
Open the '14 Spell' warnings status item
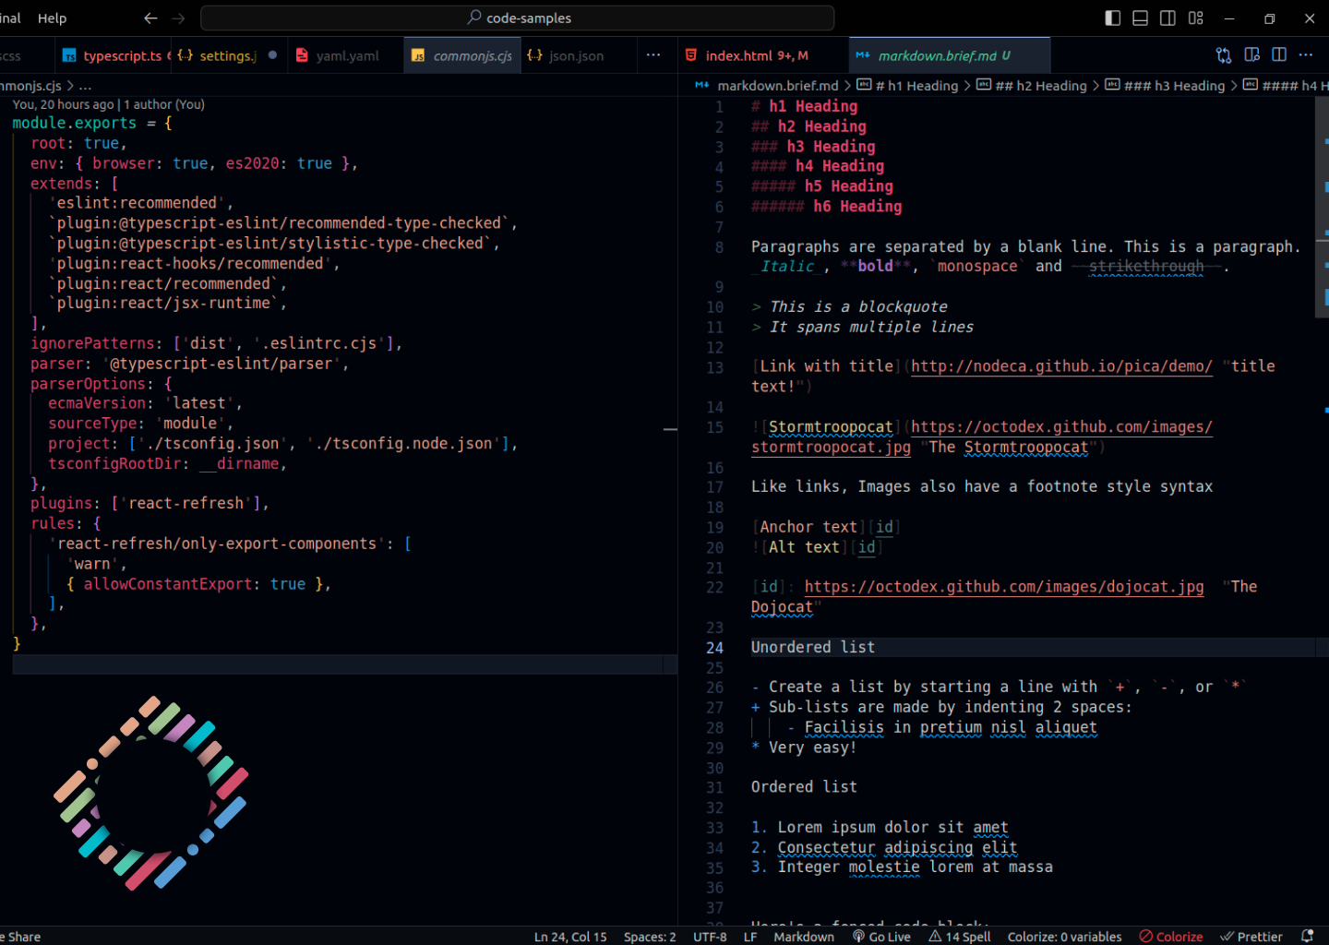(960, 937)
